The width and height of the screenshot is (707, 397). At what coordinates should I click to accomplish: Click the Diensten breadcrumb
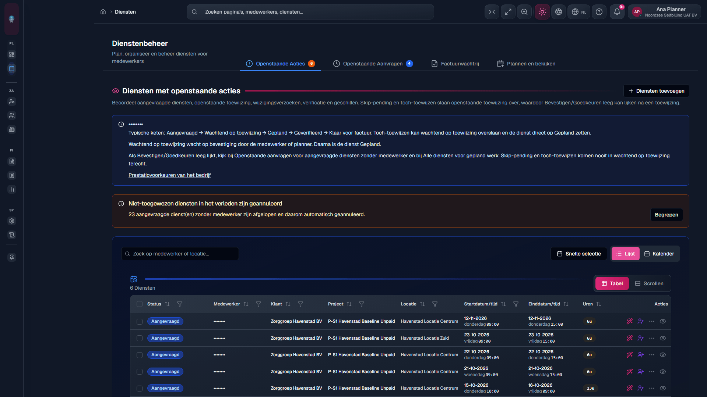pyautogui.click(x=125, y=12)
